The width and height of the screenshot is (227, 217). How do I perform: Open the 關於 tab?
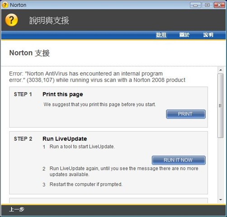pos(184,35)
